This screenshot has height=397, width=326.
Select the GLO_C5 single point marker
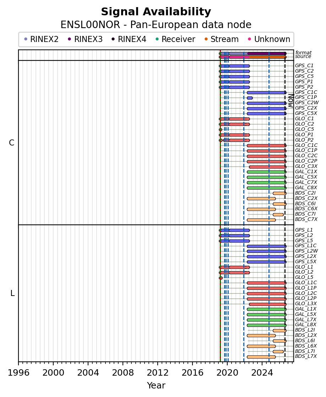point(221,129)
